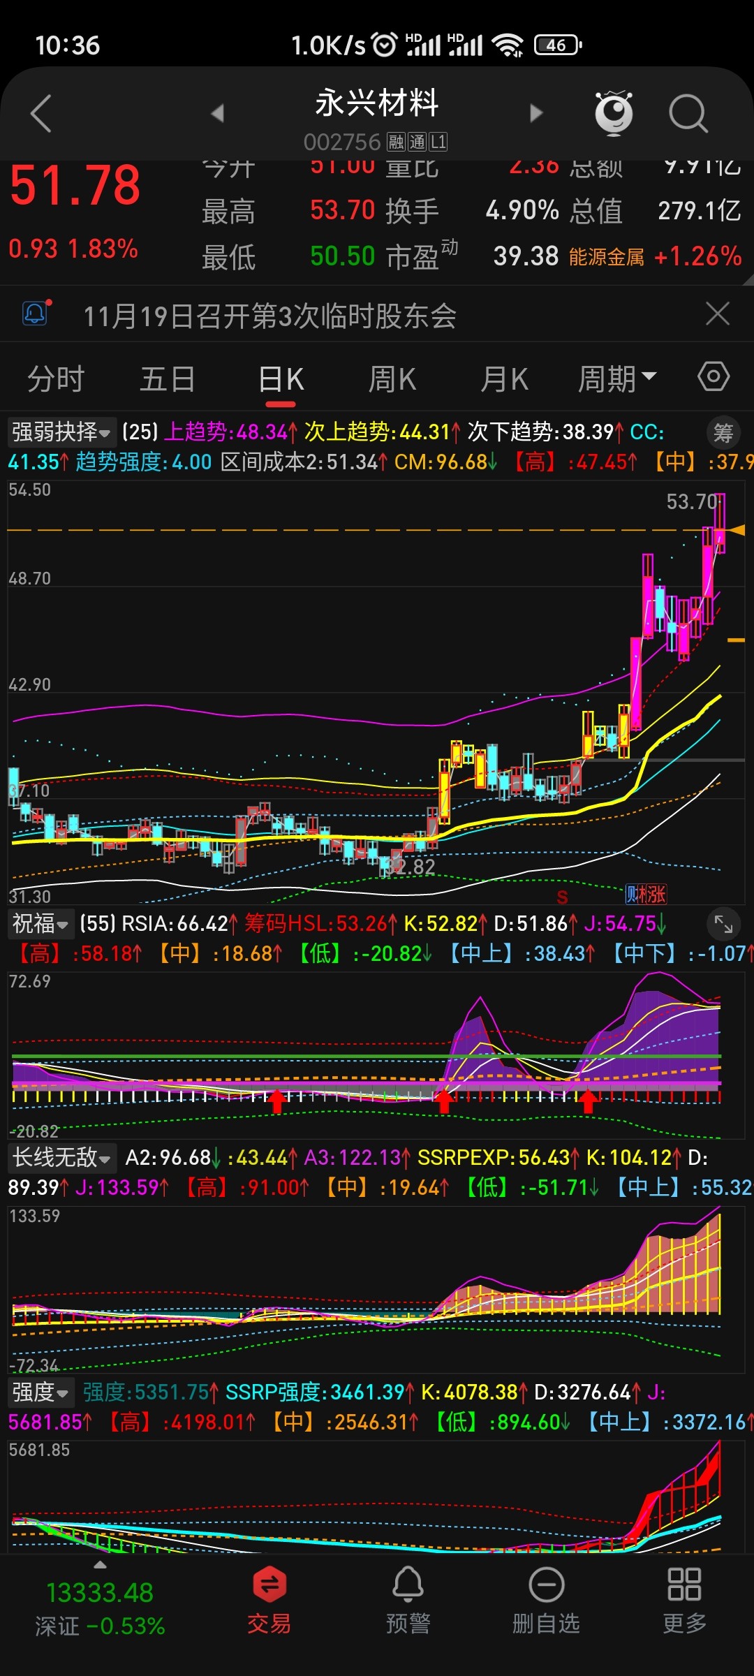754x1676 pixels.
Task: Switch to 分时 intraday tab
Action: pos(56,379)
